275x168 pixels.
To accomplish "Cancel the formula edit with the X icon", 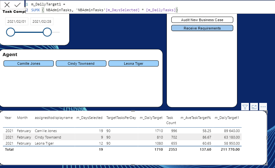I will (x=7, y=5).
